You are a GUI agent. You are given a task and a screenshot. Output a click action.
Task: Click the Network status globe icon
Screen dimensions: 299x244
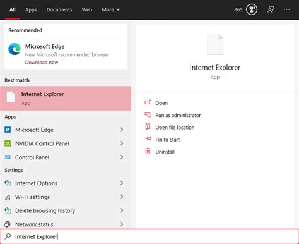8,224
